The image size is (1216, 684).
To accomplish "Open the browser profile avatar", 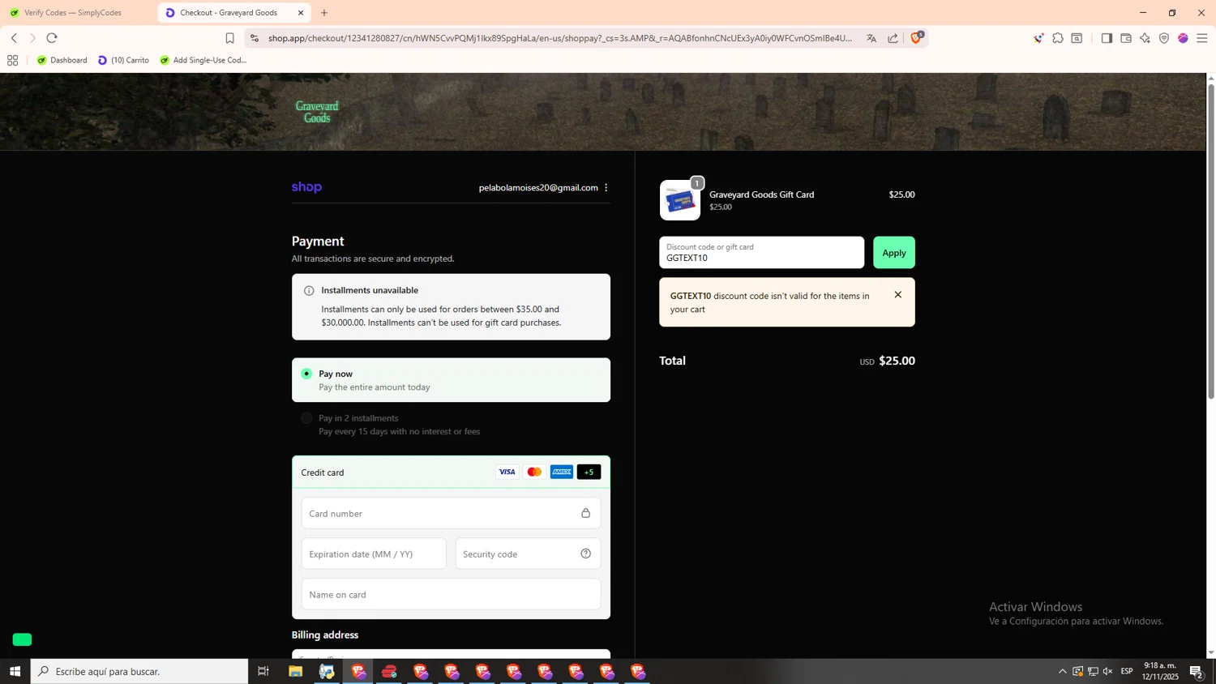I will point(1183,38).
